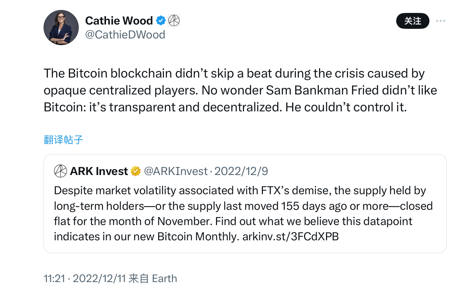Open ARK Invest name in quoted post
The width and height of the screenshot is (460, 295).
99,171
